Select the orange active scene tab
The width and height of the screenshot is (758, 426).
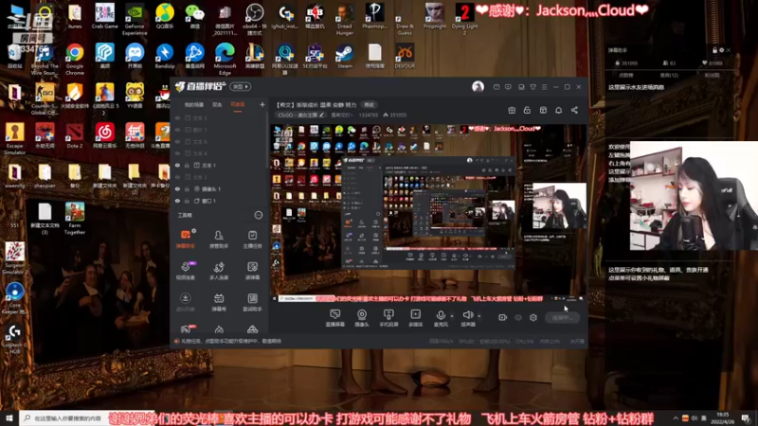point(238,104)
